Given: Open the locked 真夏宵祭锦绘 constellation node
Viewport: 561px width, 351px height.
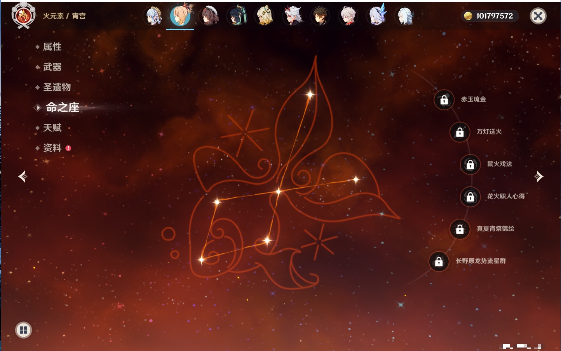Looking at the screenshot, I should [460, 229].
